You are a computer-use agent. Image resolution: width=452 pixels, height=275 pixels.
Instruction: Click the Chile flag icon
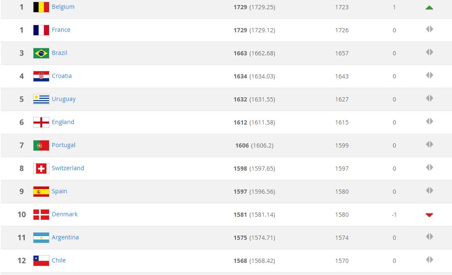click(41, 261)
